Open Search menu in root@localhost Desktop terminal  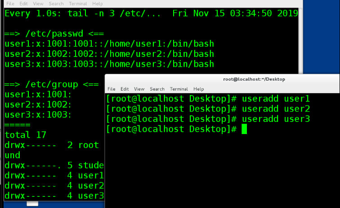click(157, 89)
